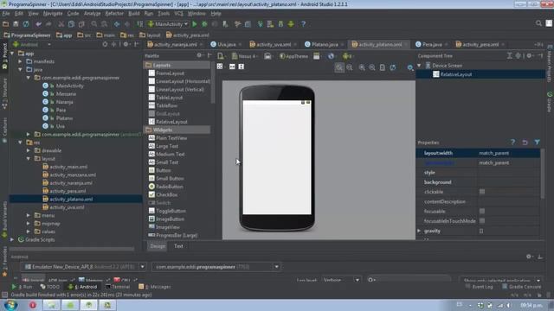554x311 pixels.
Task: Click the designer Refresh preview icon
Action: tap(393, 67)
